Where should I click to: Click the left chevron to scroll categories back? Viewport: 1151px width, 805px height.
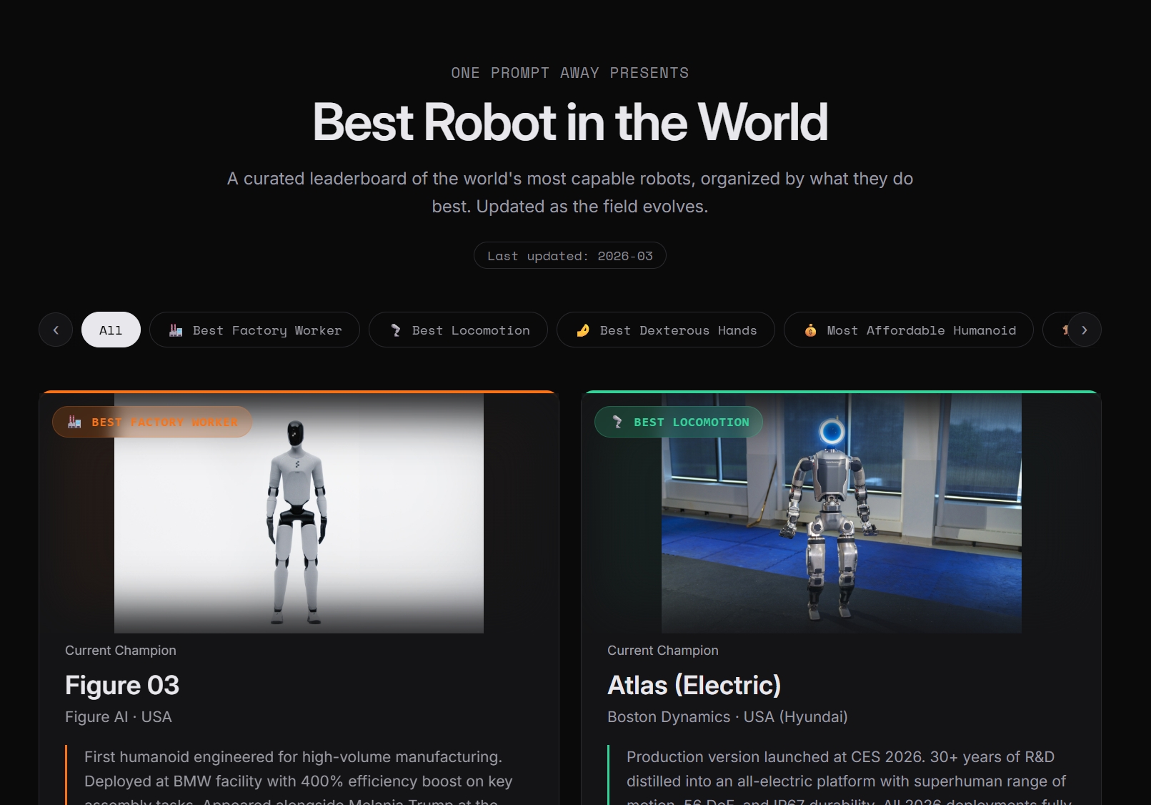[56, 330]
